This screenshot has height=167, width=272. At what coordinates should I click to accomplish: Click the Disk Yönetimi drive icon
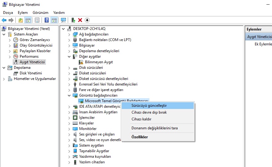click(16, 73)
